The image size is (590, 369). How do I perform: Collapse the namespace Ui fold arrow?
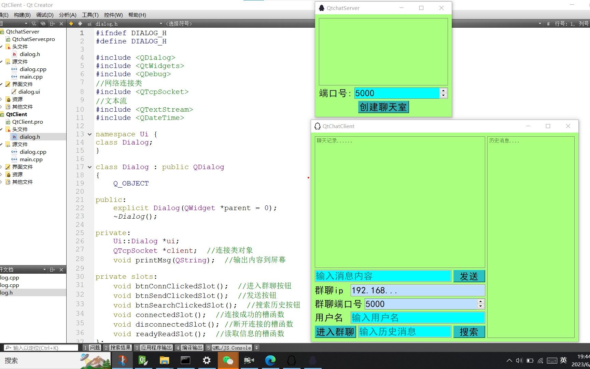pyautogui.click(x=89, y=134)
